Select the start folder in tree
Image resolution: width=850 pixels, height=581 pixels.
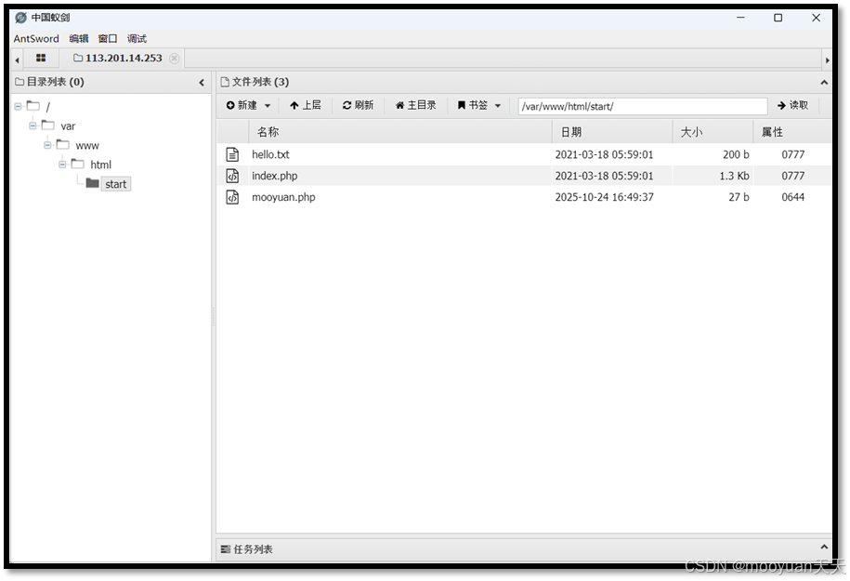tap(115, 184)
